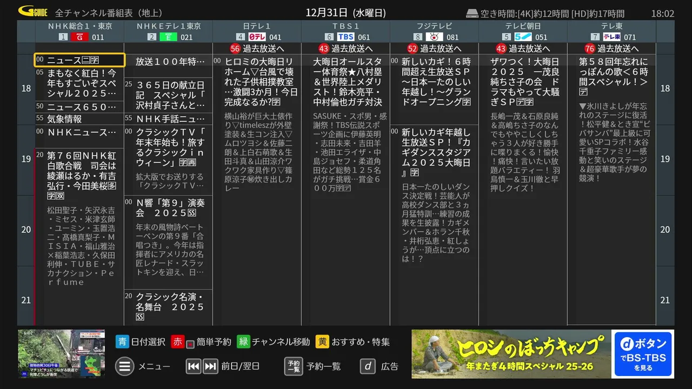This screenshot has width=692, height=389.
Task: Select the NHK総合1・東京 channel header
Action: click(80, 32)
